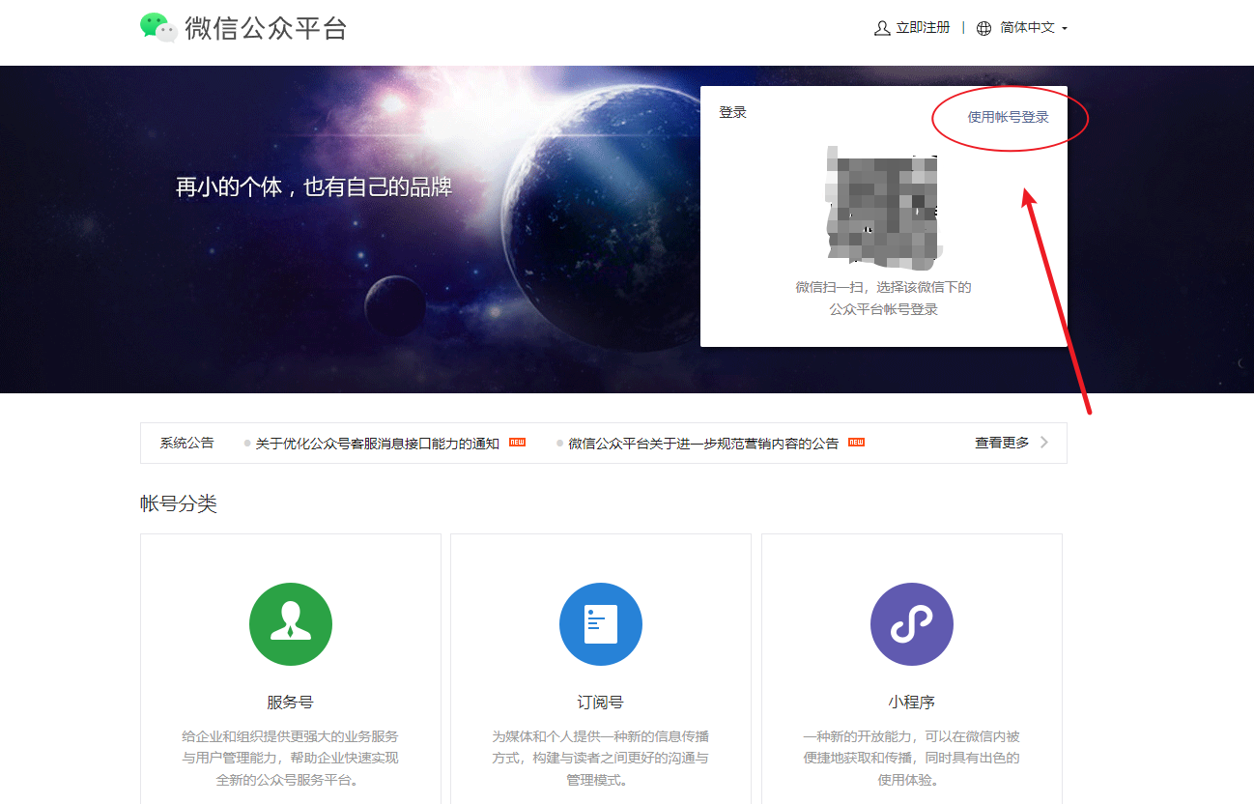The width and height of the screenshot is (1254, 804).
Task: Click the 服务号 description paragraph
Action: (x=291, y=758)
